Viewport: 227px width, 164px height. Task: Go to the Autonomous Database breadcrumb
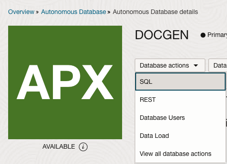pos(73,12)
